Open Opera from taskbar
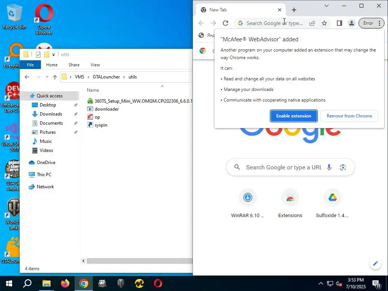 tap(158, 283)
